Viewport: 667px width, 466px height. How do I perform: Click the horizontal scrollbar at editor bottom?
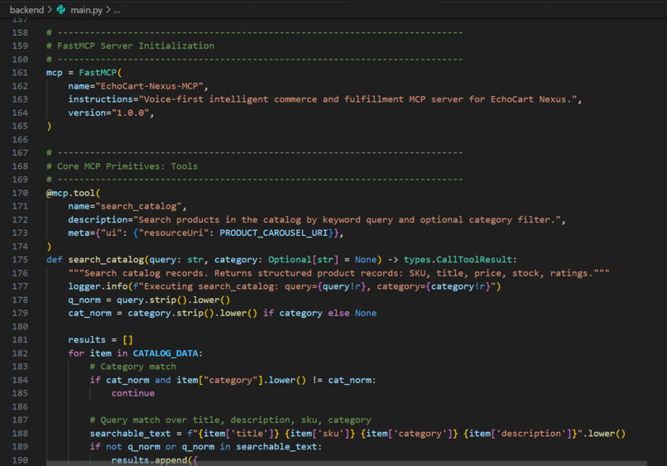(x=347, y=463)
